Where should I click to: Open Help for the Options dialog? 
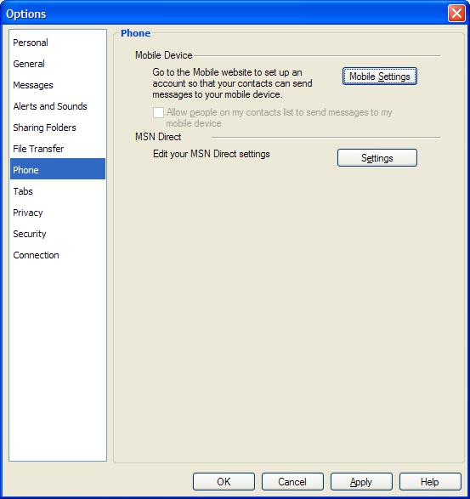(x=430, y=481)
